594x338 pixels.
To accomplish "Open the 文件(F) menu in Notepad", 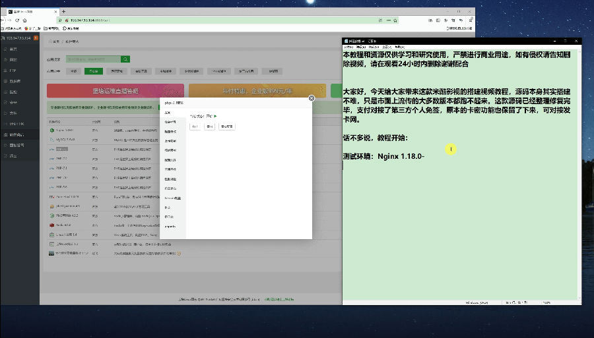I will (348, 47).
